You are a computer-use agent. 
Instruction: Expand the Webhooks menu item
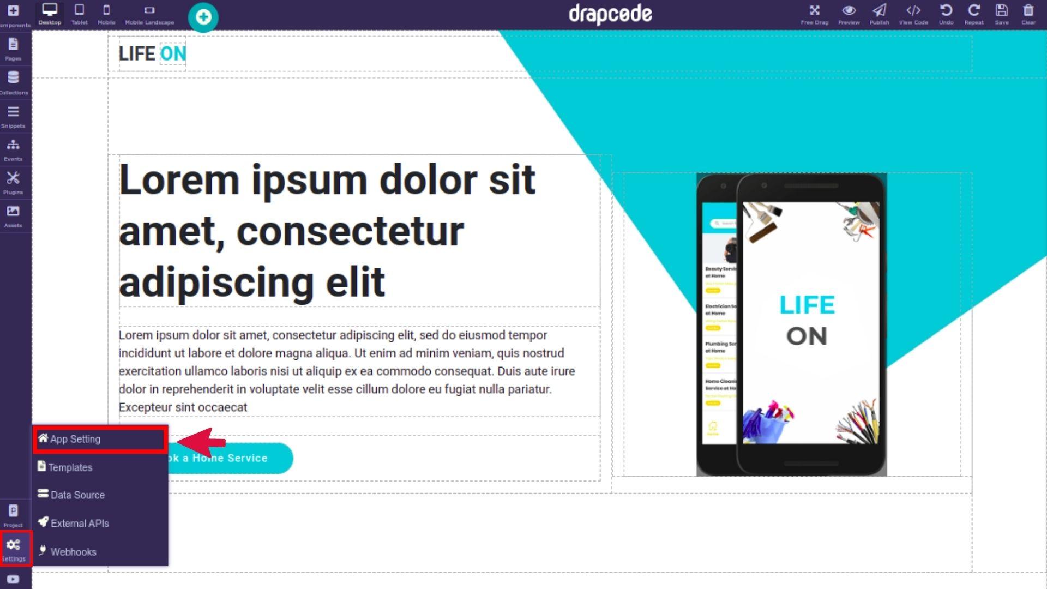pyautogui.click(x=74, y=551)
